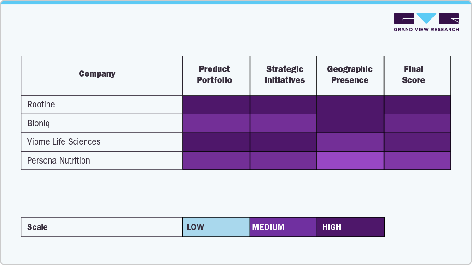
Task: Click the Company column header
Action: click(97, 74)
